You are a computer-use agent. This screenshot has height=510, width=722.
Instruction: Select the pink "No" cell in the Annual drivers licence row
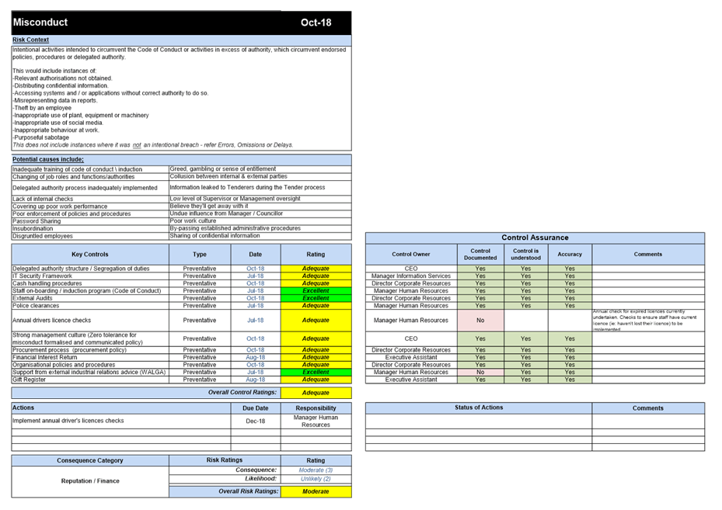click(x=480, y=320)
